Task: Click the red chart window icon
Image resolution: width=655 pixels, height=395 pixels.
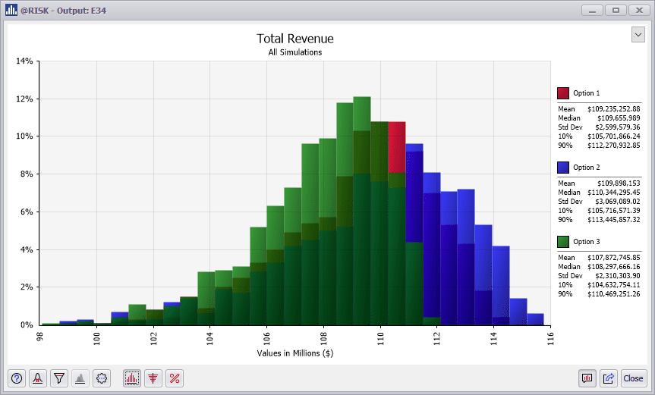Action: click(x=587, y=378)
